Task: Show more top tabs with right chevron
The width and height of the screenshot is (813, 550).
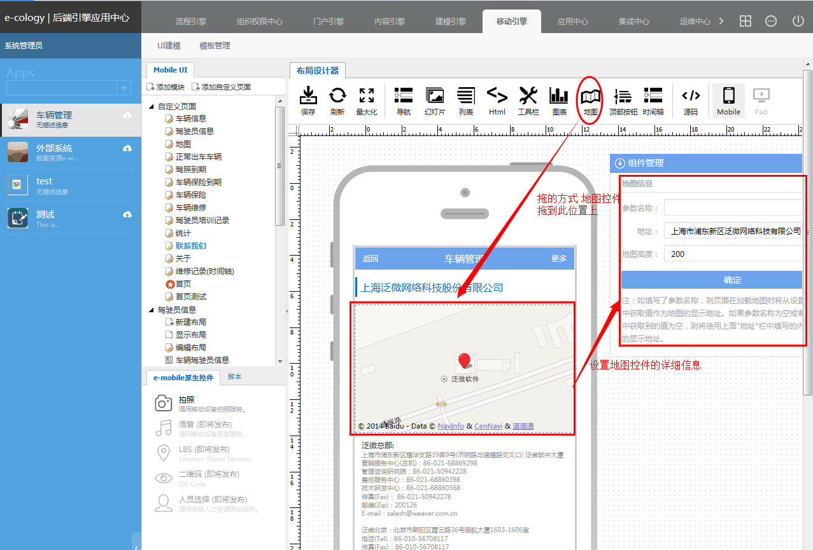Action: coord(721,21)
